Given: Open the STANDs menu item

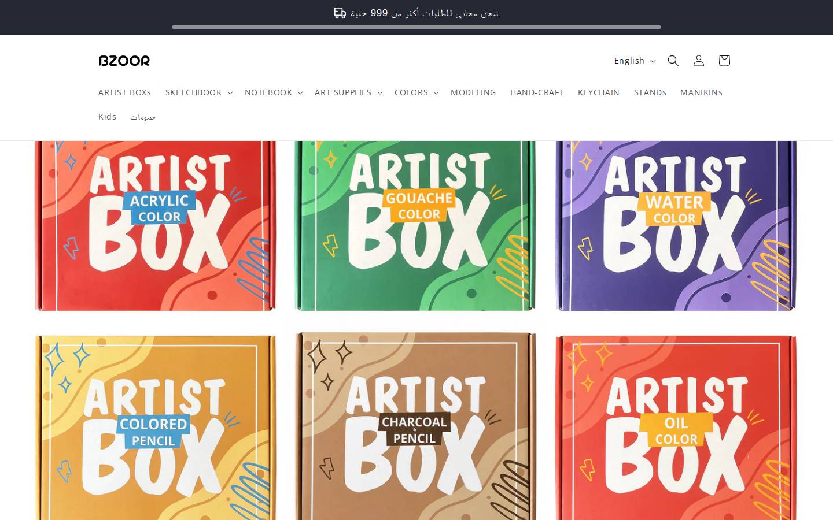Looking at the screenshot, I should (650, 92).
